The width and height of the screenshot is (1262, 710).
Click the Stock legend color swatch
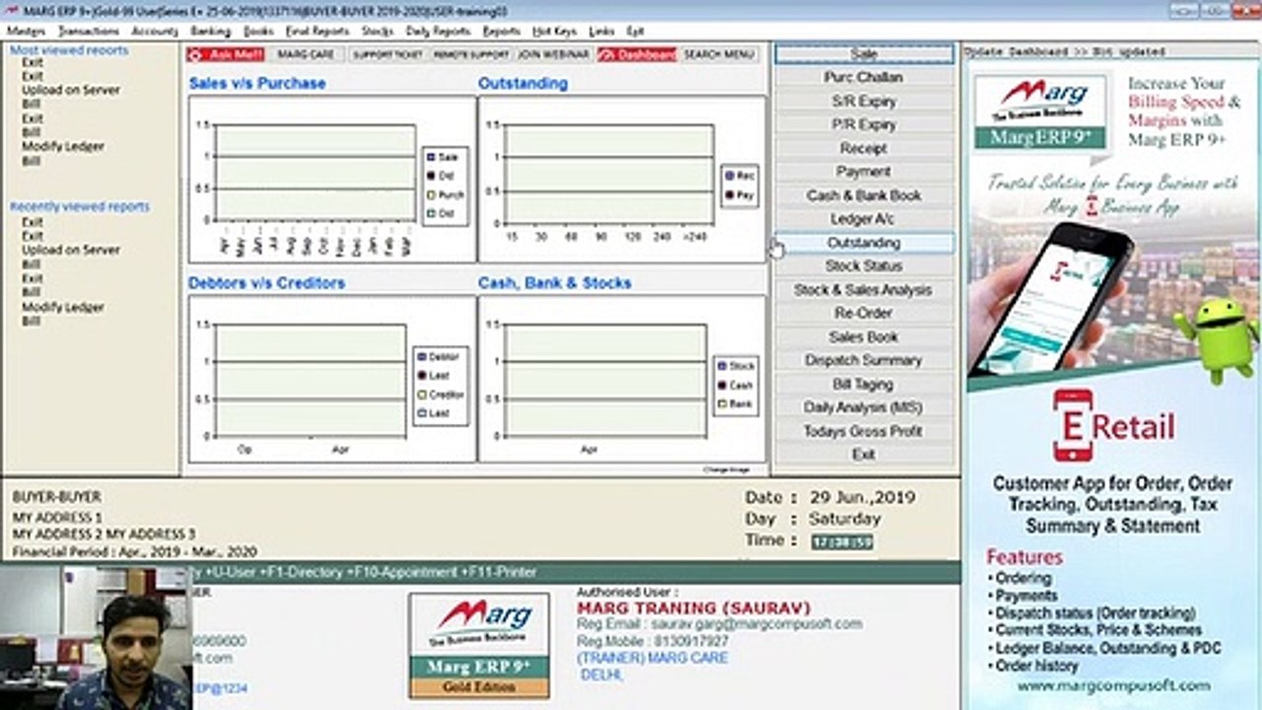[723, 366]
